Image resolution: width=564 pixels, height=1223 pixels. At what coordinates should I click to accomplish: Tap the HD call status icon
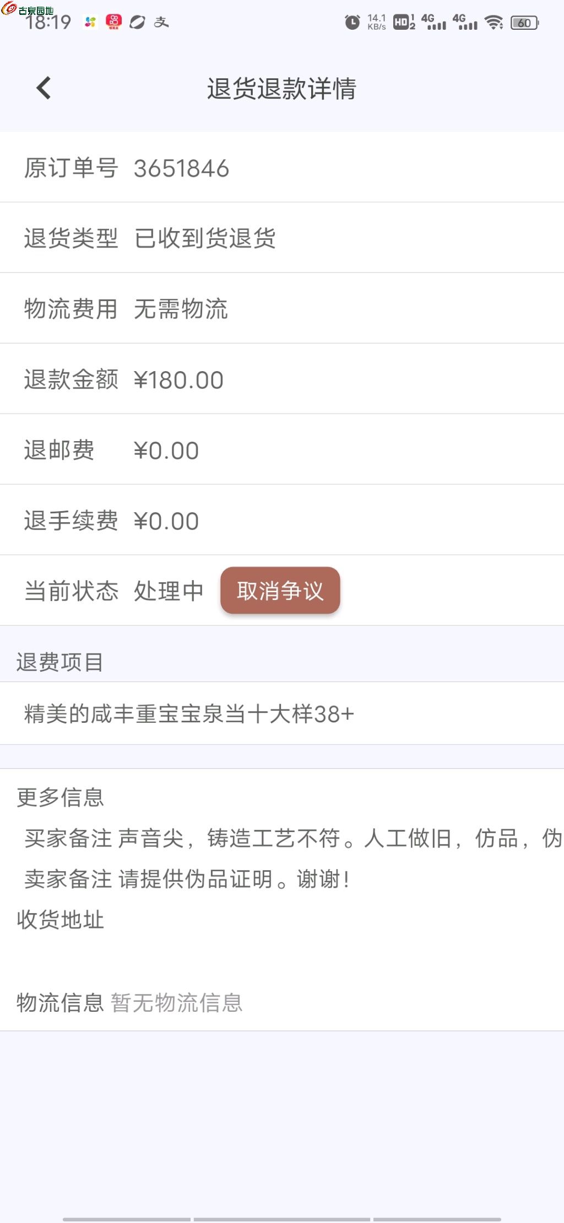[404, 23]
